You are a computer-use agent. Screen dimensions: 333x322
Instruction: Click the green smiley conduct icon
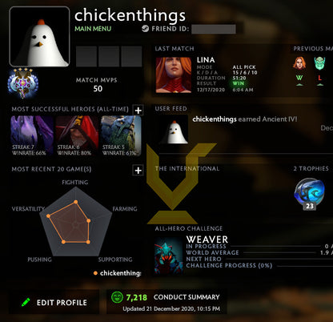117,297
